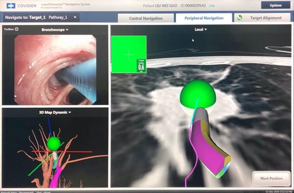Click the Hide link beside patient ID
The height and width of the screenshot is (193, 294).
tap(212, 5)
